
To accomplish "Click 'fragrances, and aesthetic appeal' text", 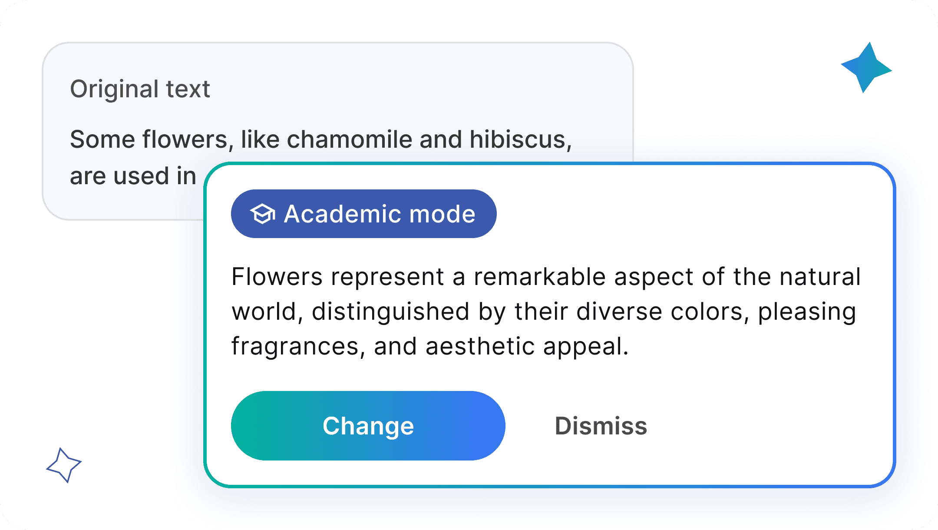I will click(x=430, y=347).
